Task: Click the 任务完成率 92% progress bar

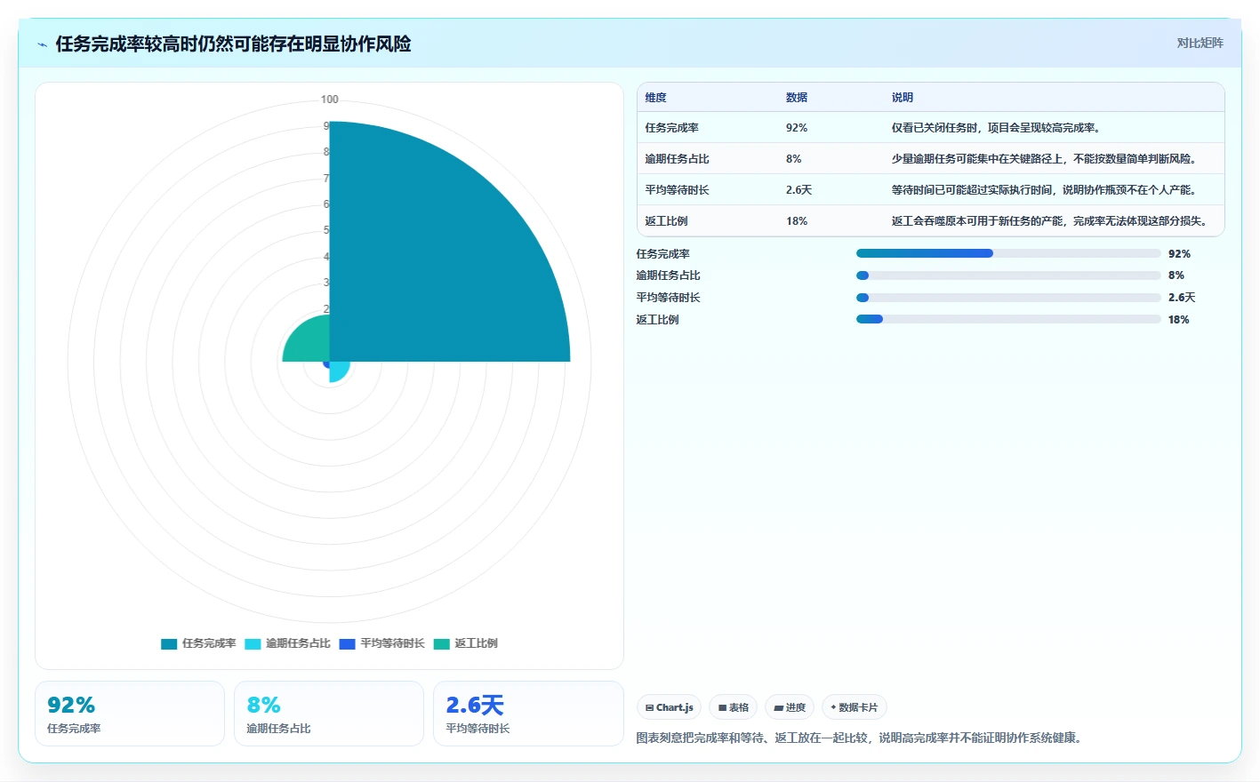Action: point(1008,254)
